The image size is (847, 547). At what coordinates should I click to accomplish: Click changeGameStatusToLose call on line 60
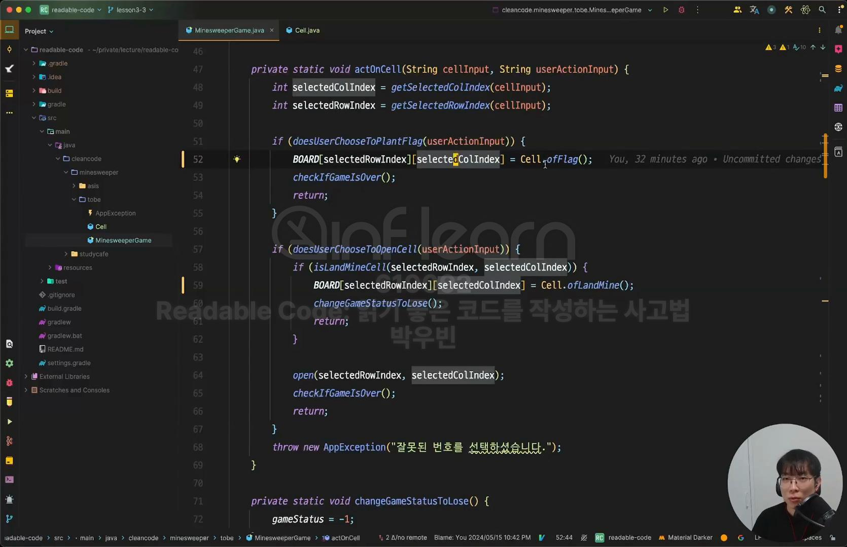point(370,303)
